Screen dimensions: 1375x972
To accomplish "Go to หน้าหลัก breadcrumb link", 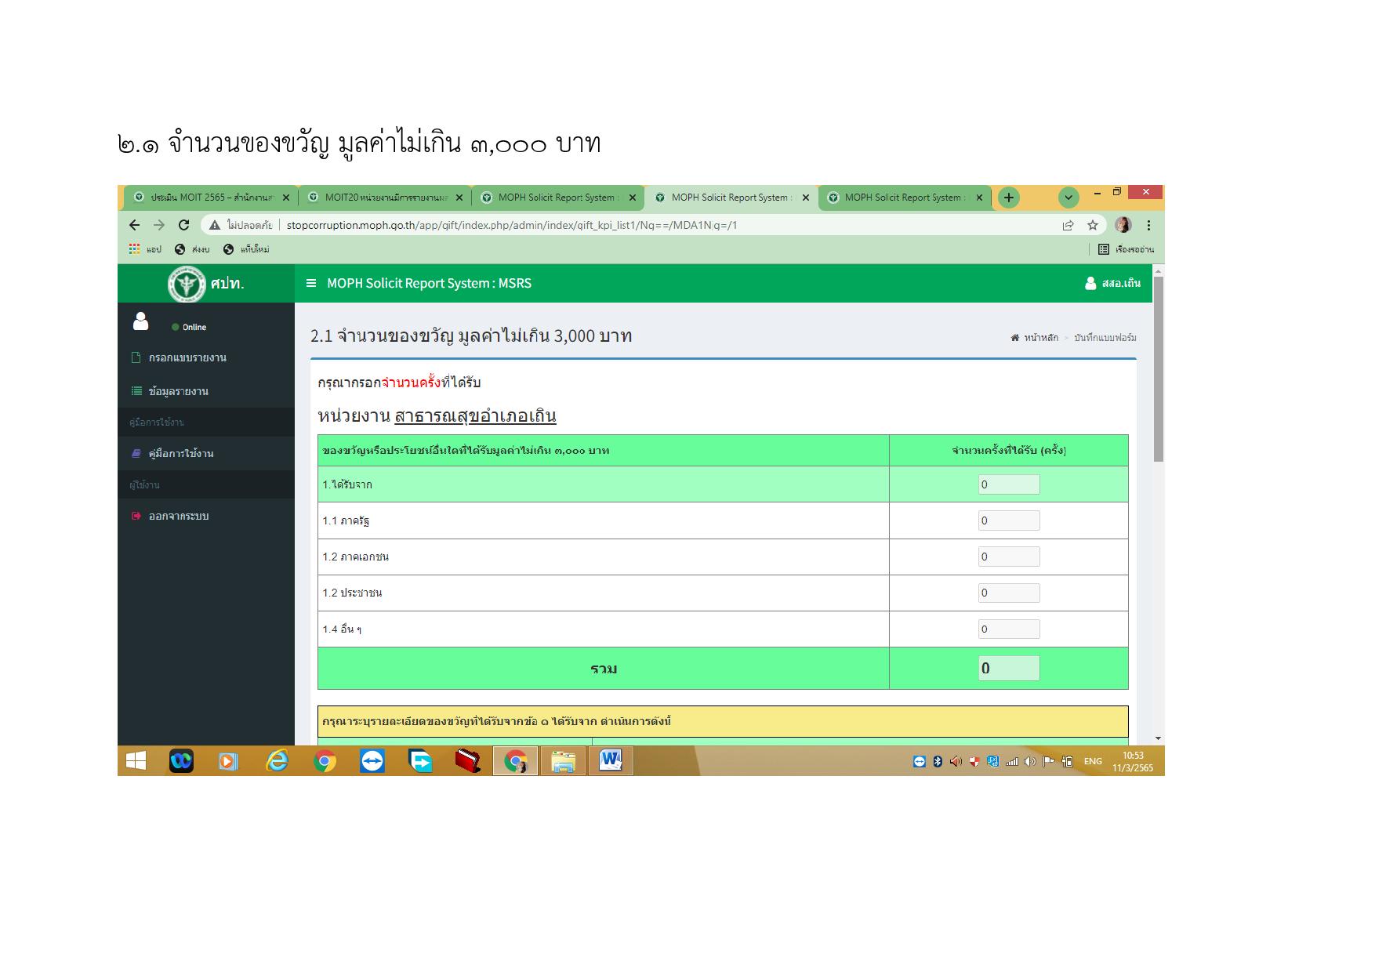I will (x=1040, y=338).
